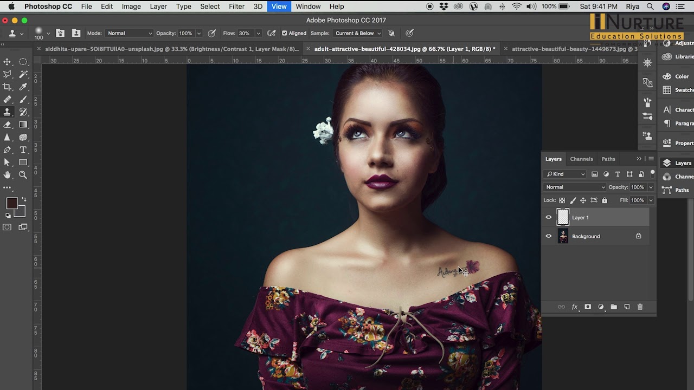This screenshot has height=390, width=694.
Task: Open the layer blend mode Normal dropdown
Action: tap(575, 187)
